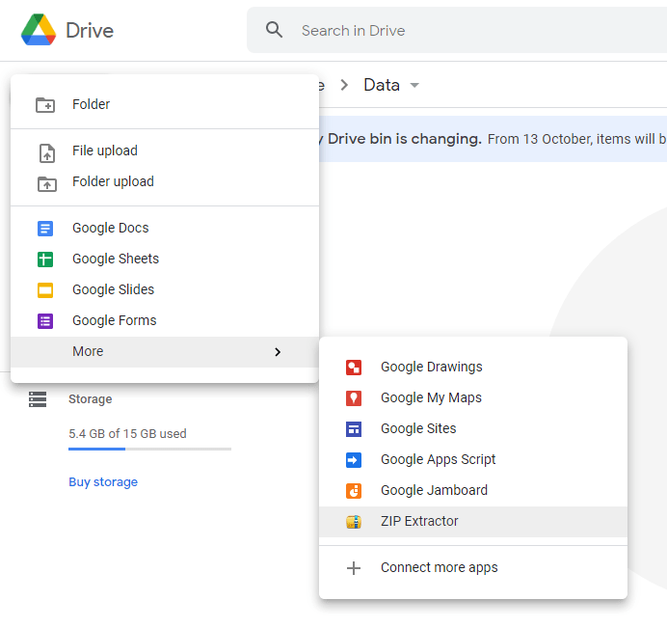Launch ZIP Extractor from the submenu
667x628 pixels.
tap(473, 522)
